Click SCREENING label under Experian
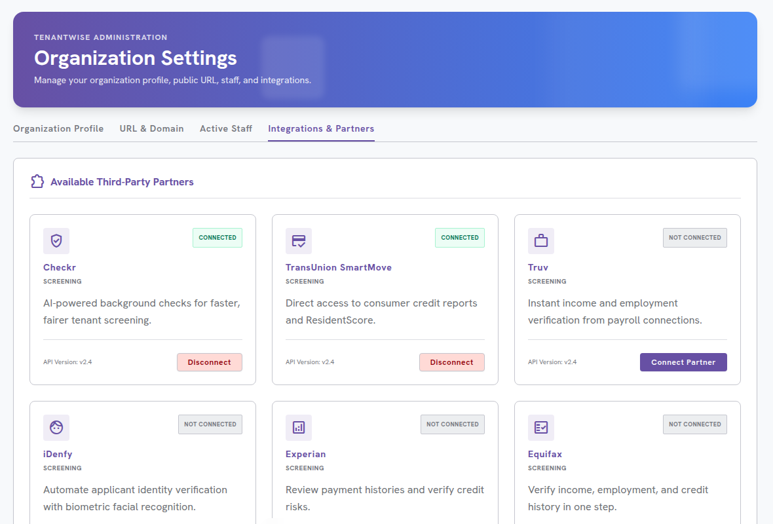This screenshot has width=773, height=524. (x=305, y=468)
